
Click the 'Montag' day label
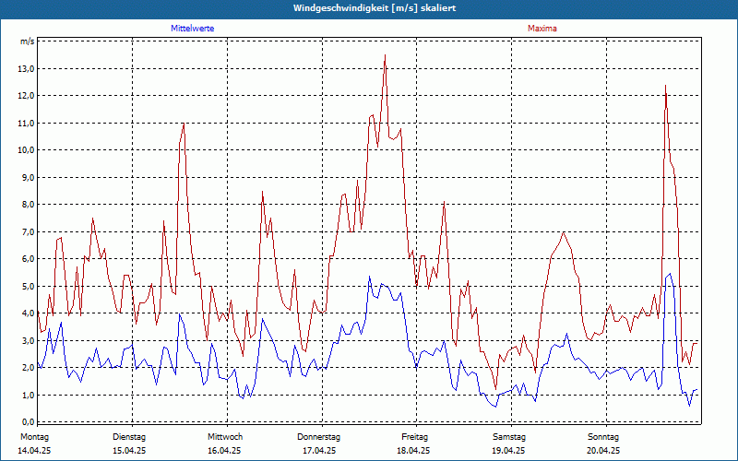(34, 437)
